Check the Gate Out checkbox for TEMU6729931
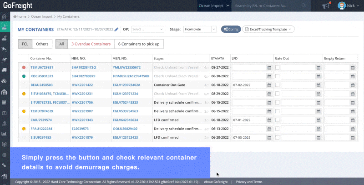 [x=277, y=67]
